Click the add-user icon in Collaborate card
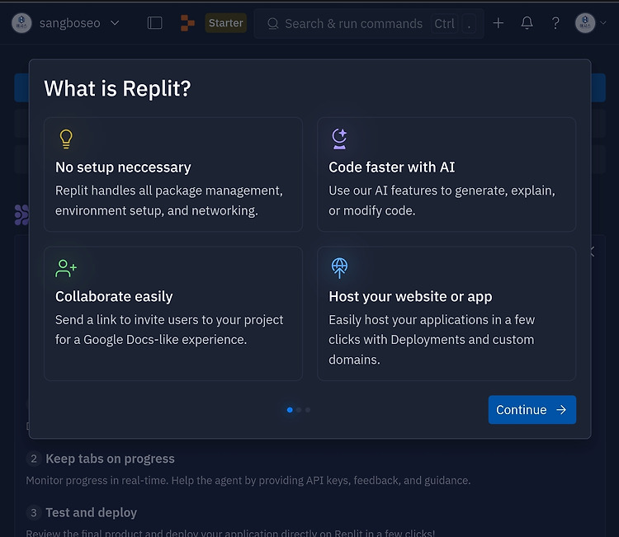The width and height of the screenshot is (619, 537). 66,268
